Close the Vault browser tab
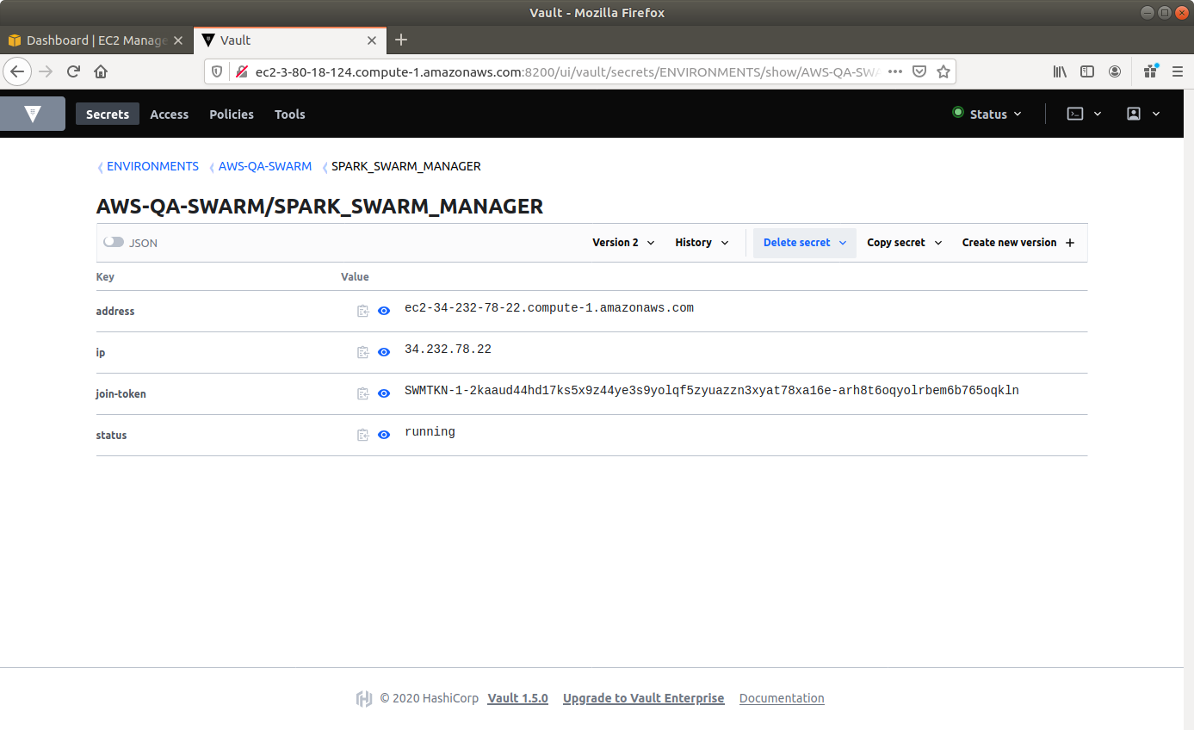Image resolution: width=1194 pixels, height=730 pixels. [372, 40]
